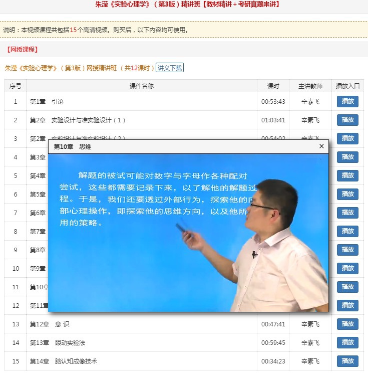Click the title 第14章 脑认知成像技术
This screenshot has height=377, width=368.
(64, 361)
